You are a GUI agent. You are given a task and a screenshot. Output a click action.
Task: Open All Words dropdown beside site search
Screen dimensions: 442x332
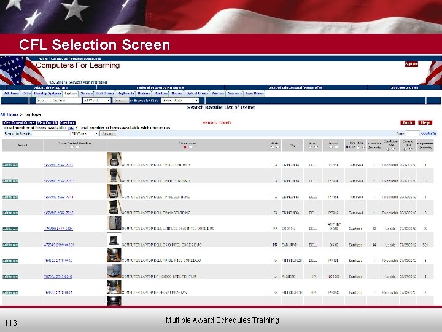click(x=96, y=100)
